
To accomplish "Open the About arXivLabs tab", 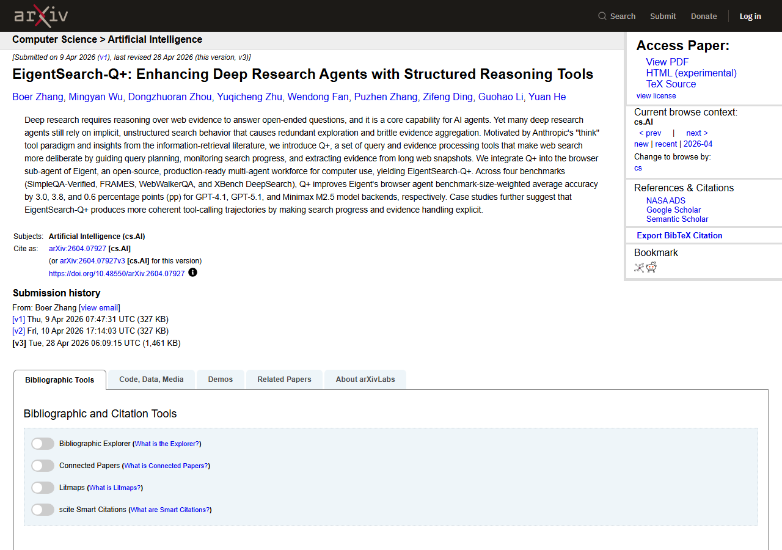I will (365, 380).
